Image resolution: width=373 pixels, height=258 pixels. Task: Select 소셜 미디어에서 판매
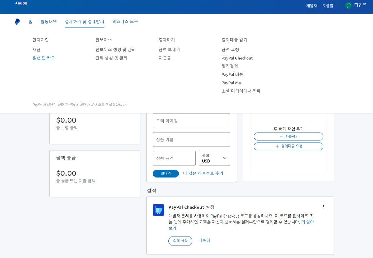(x=241, y=91)
